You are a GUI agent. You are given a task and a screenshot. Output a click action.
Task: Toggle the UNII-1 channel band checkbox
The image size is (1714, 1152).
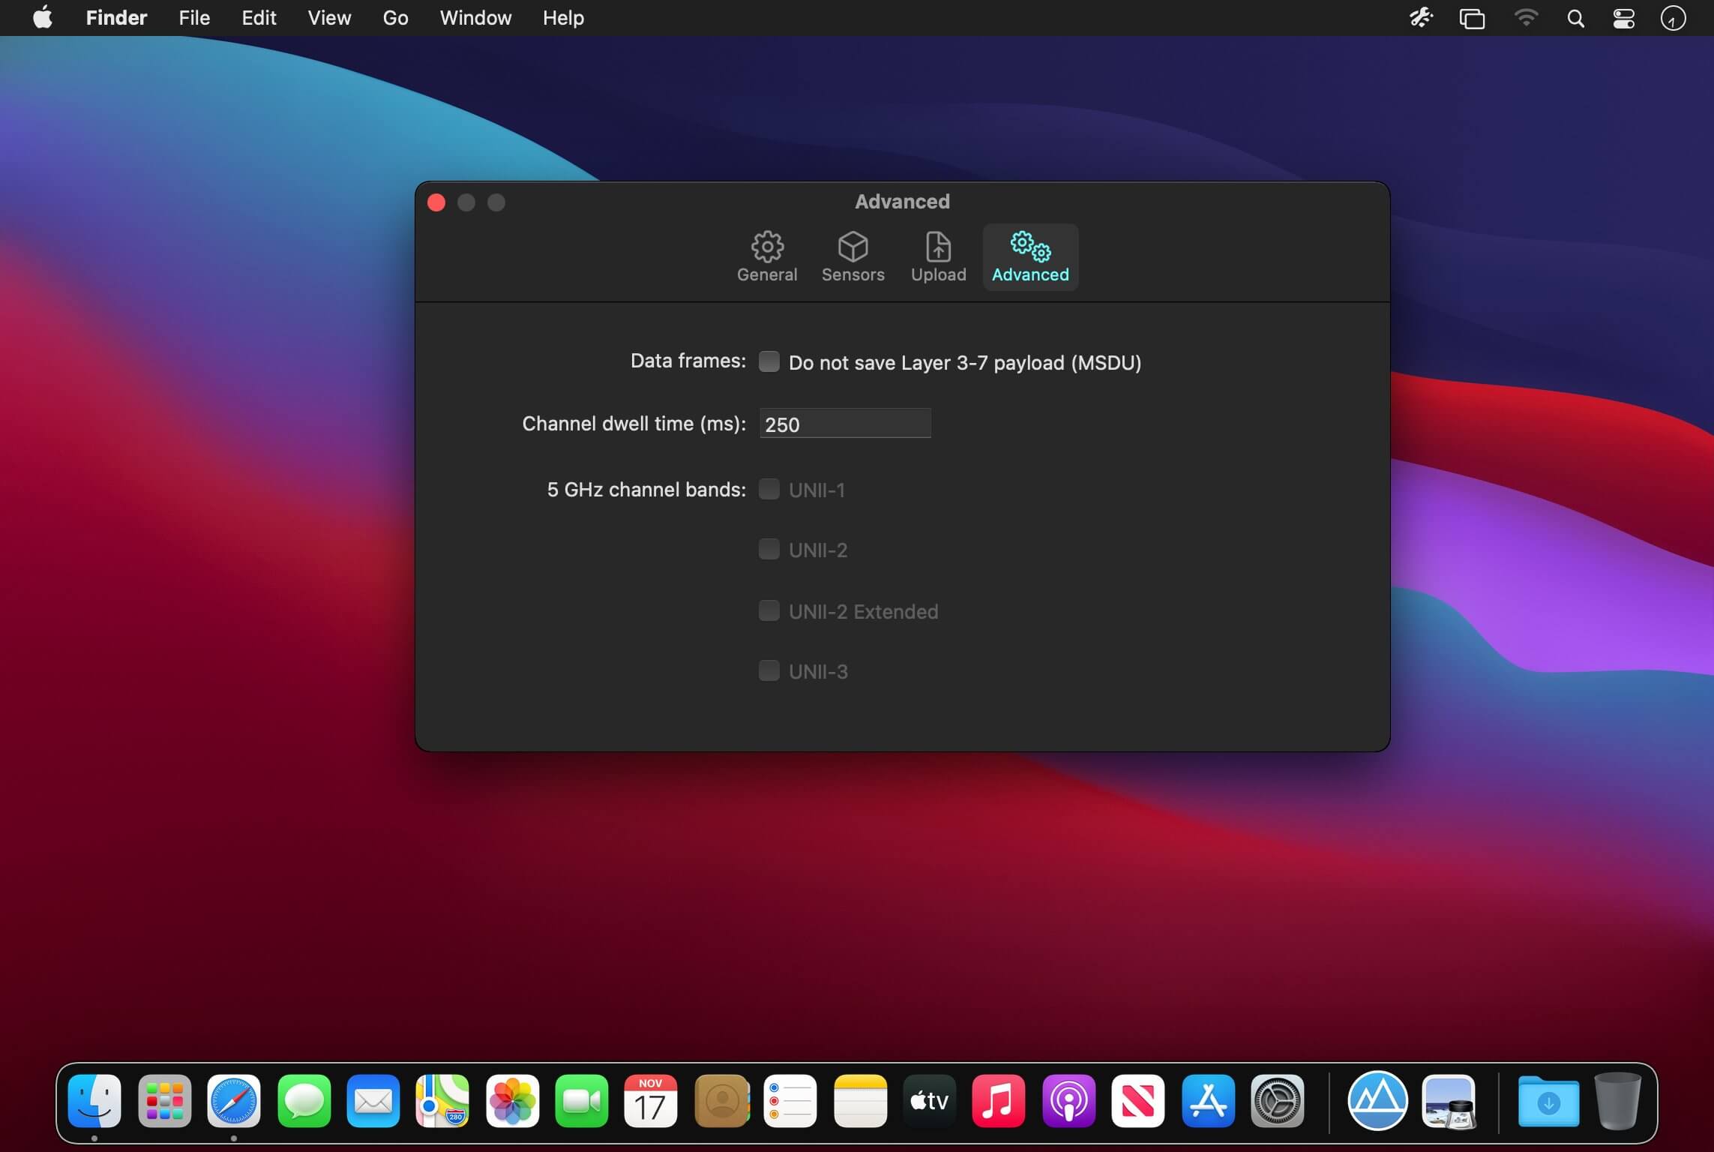(x=769, y=490)
